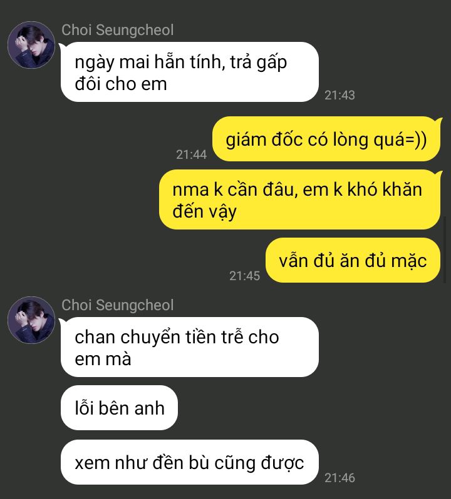Select the "lỗi bên anh" message bubble
The height and width of the screenshot is (499, 451).
pyautogui.click(x=119, y=408)
